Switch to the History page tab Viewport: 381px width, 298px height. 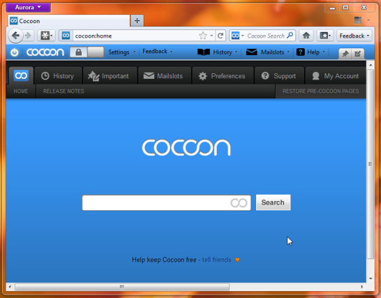point(58,76)
